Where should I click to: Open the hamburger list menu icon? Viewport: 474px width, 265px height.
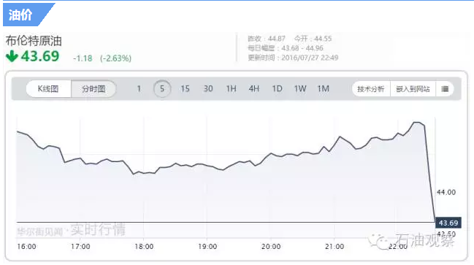coord(445,89)
